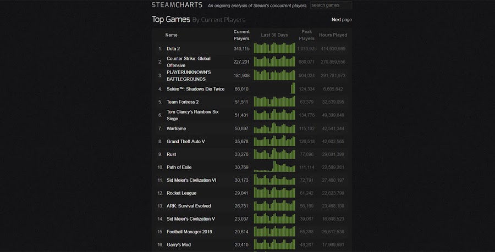Click Civilization VI bar chart
This screenshot has height=252, width=495.
[274, 179]
